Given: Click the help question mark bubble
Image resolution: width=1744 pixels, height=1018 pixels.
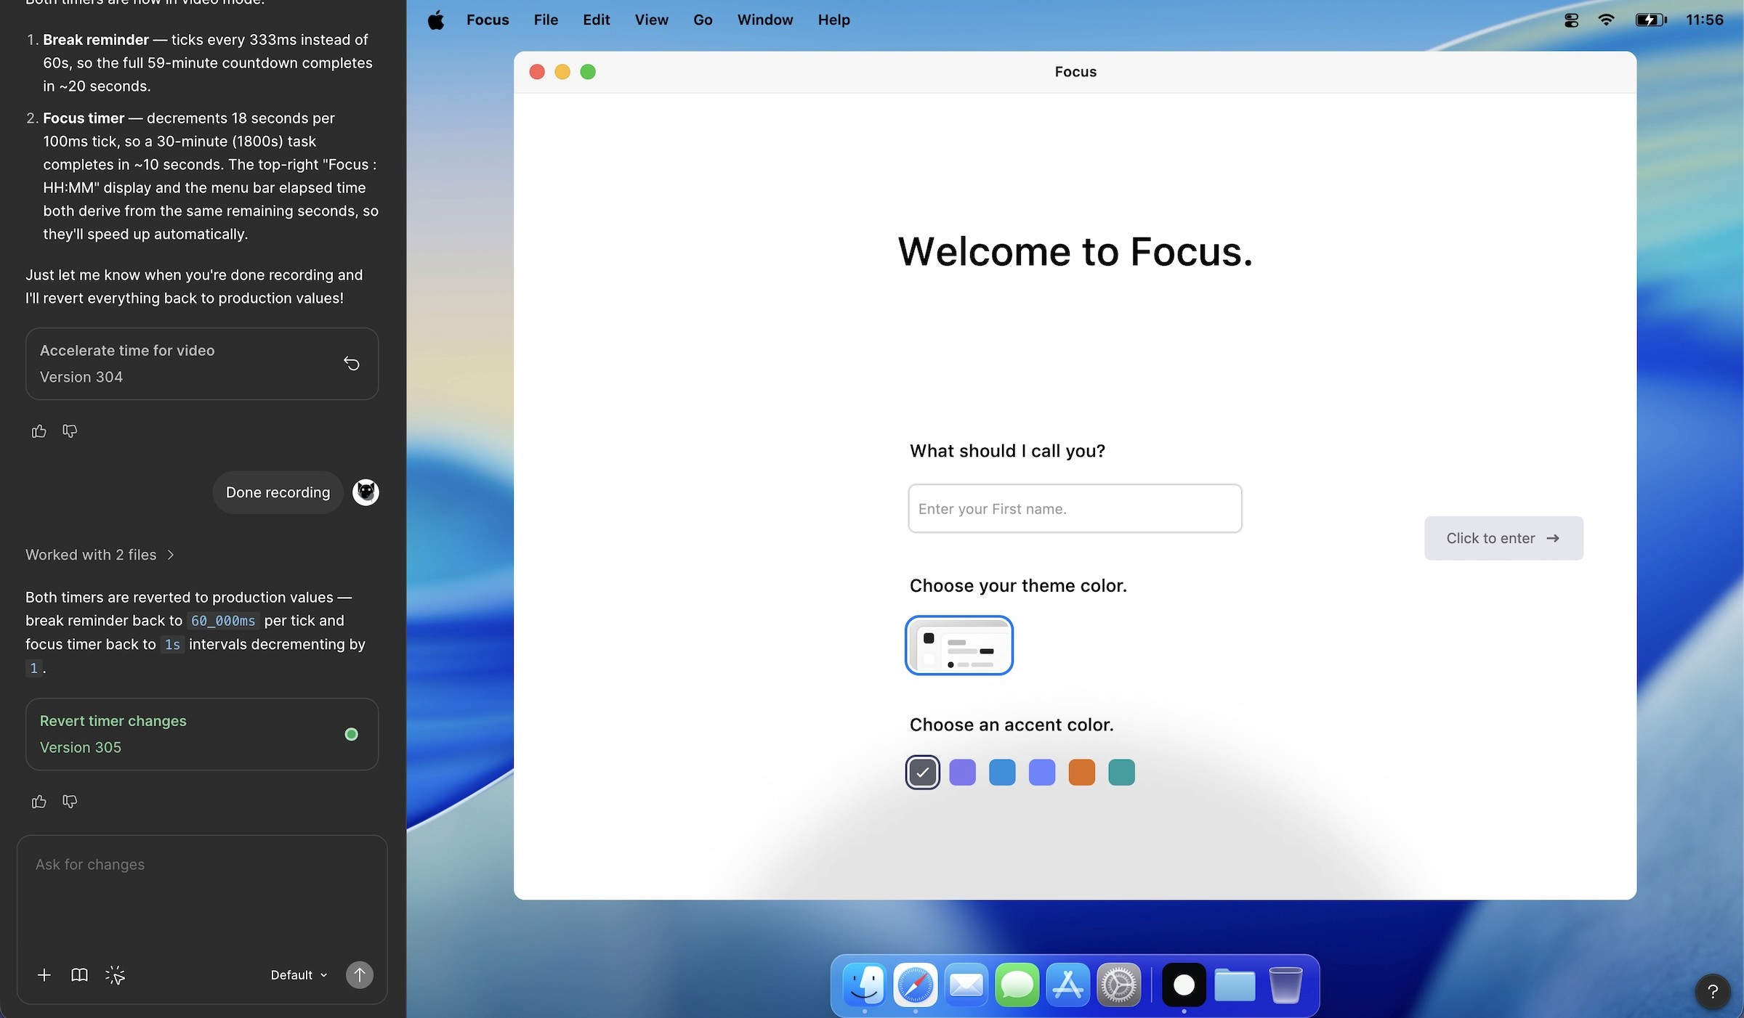Looking at the screenshot, I should (1713, 991).
